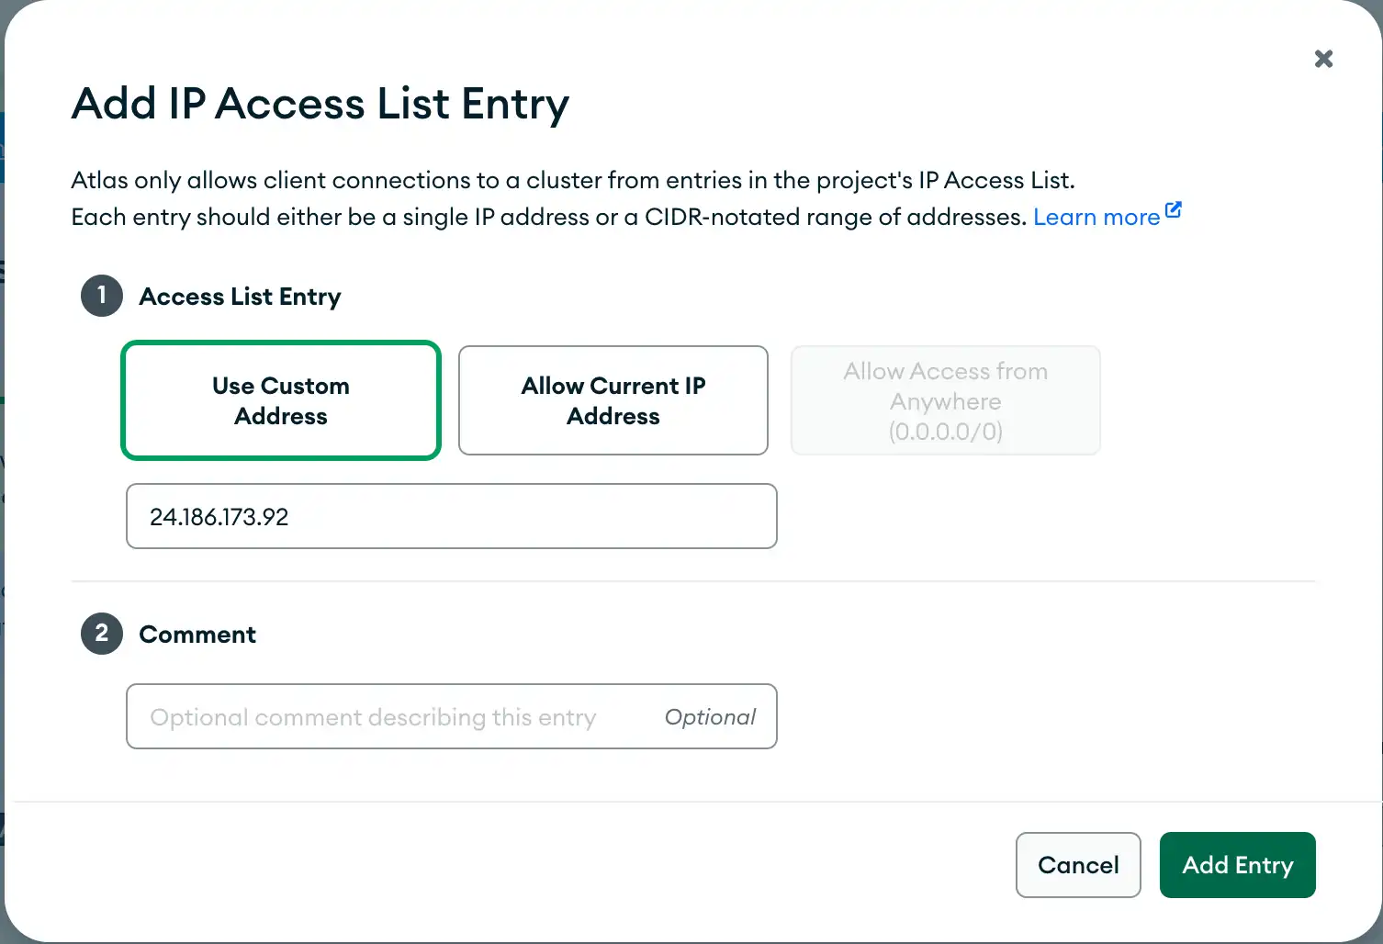Click the divider line between sections

click(x=692, y=580)
